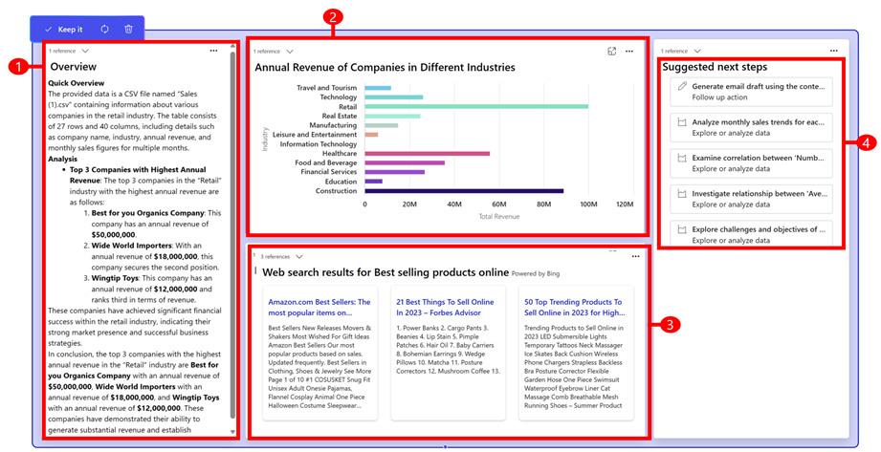Click the Web search results heading
The height and width of the screenshot is (452, 881).
click(385, 272)
